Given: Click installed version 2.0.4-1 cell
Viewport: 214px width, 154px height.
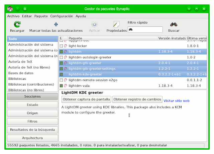Looking at the screenshot, I should point(164,63).
